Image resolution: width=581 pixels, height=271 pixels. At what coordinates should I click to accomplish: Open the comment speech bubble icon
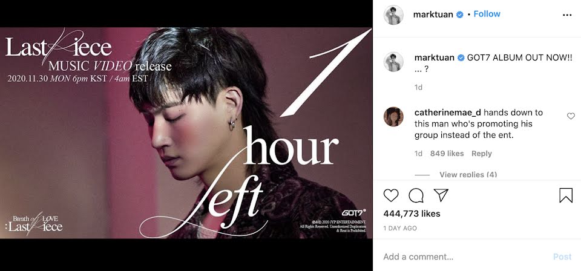click(x=416, y=195)
